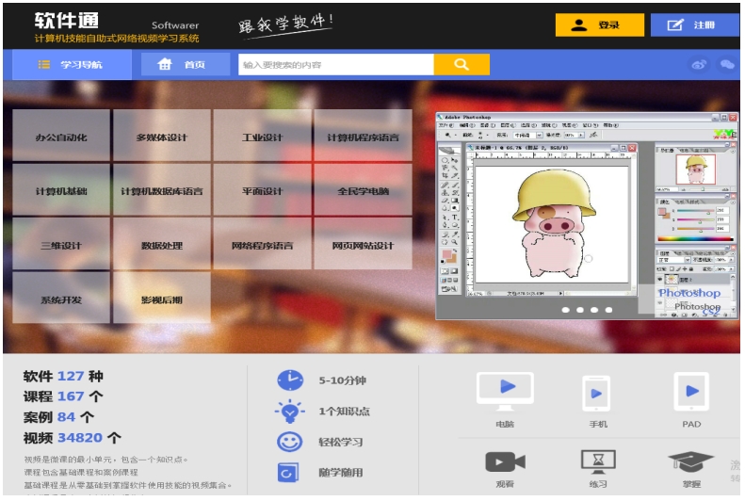Click the hourglass 练习 practice icon
The height and width of the screenshot is (501, 745).
click(597, 461)
